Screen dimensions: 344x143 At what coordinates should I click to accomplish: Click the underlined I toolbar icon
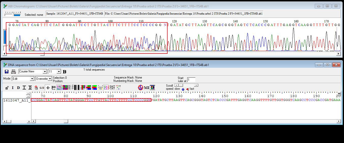(x=24, y=88)
